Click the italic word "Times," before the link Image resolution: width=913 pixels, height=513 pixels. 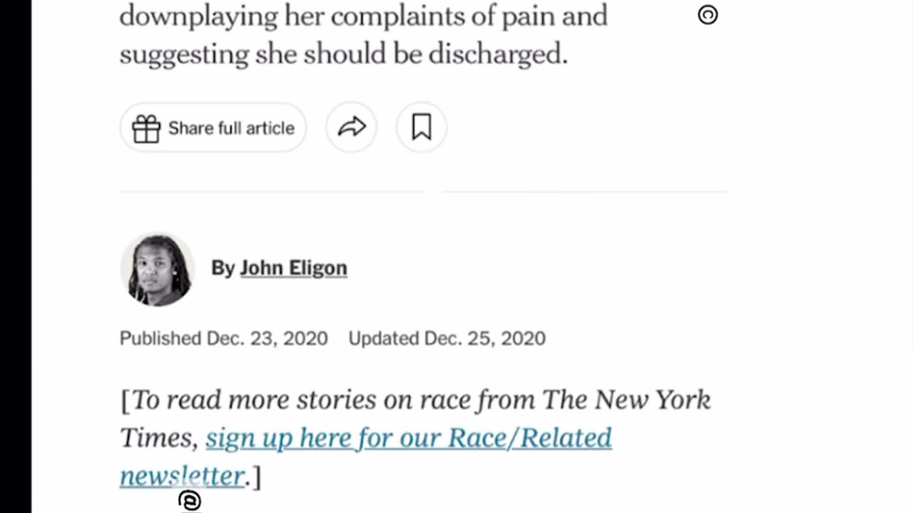point(158,437)
